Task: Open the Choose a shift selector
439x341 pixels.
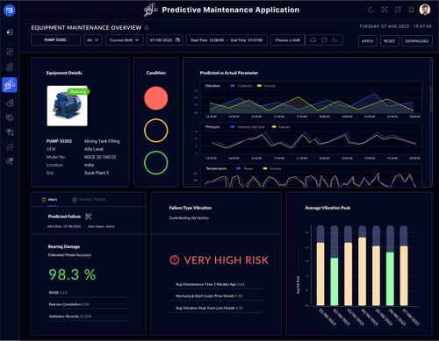Action: pyautogui.click(x=288, y=40)
